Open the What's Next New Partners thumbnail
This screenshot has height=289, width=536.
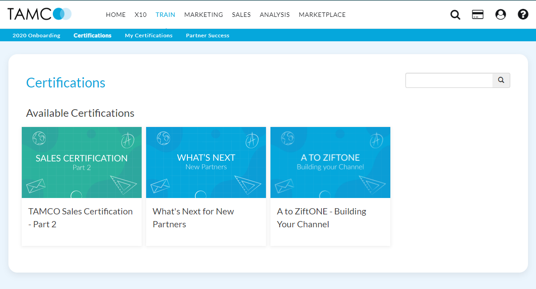(206, 162)
